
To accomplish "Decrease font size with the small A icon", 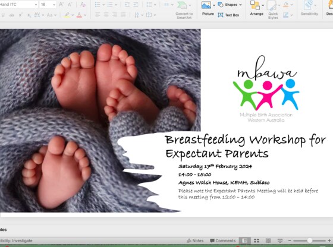I will tap(70, 4).
